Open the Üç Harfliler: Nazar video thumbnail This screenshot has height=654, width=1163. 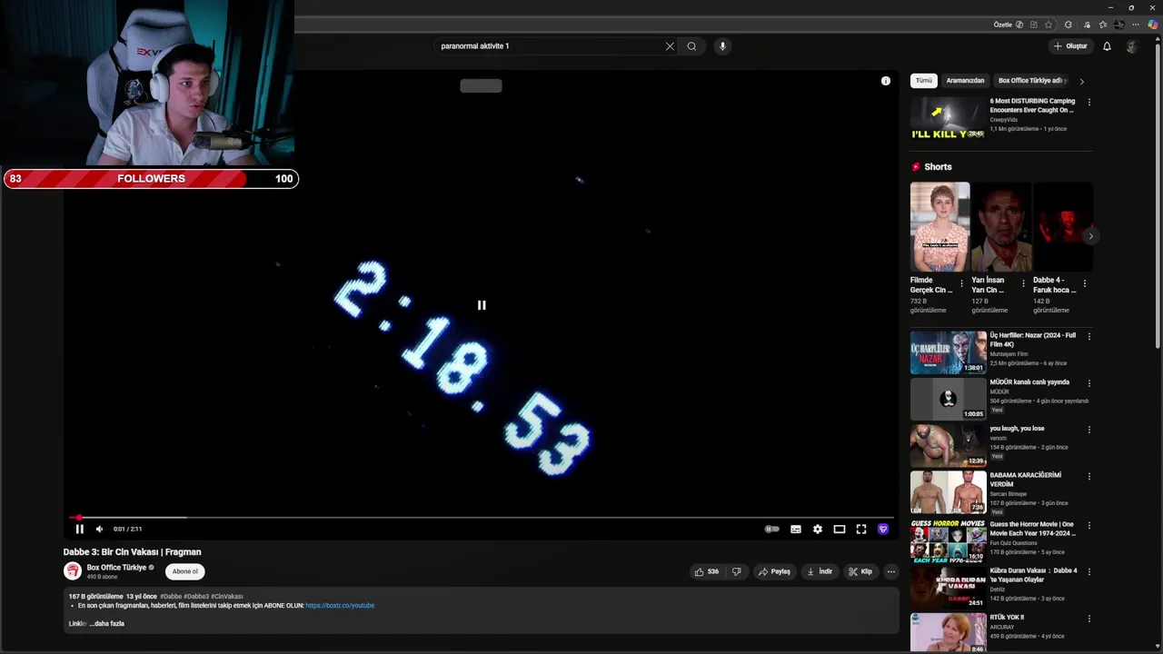click(949, 352)
